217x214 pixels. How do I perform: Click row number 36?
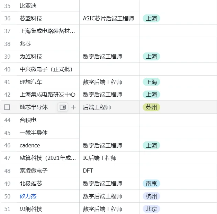(x=7, y=18)
